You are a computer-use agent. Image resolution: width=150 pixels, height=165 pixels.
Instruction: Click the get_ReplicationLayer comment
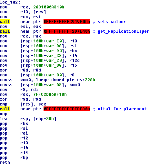click(x=123, y=31)
